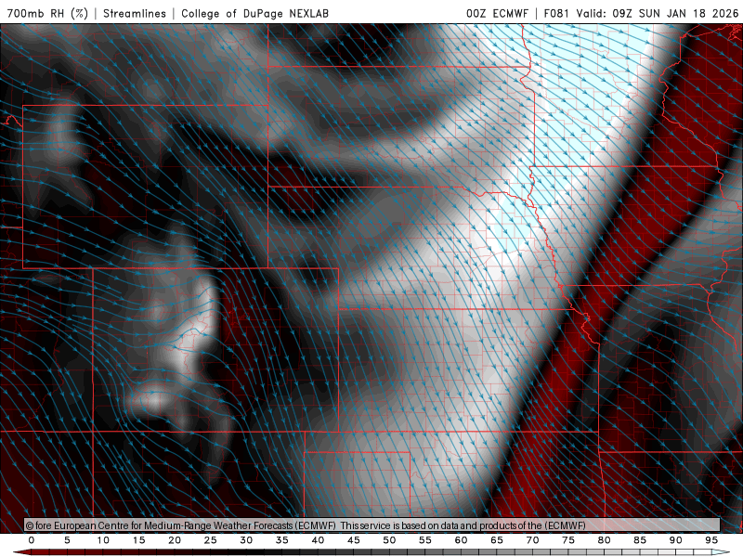The height and width of the screenshot is (557, 743).
Task: Click the '0' value on color scale
Action: click(32, 540)
